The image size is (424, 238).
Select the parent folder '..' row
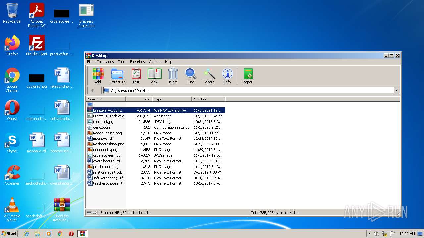[156, 104]
